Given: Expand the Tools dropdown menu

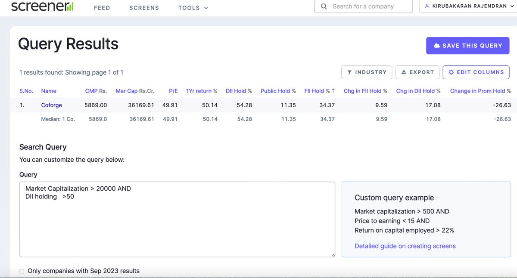Looking at the screenshot, I should click(x=193, y=8).
